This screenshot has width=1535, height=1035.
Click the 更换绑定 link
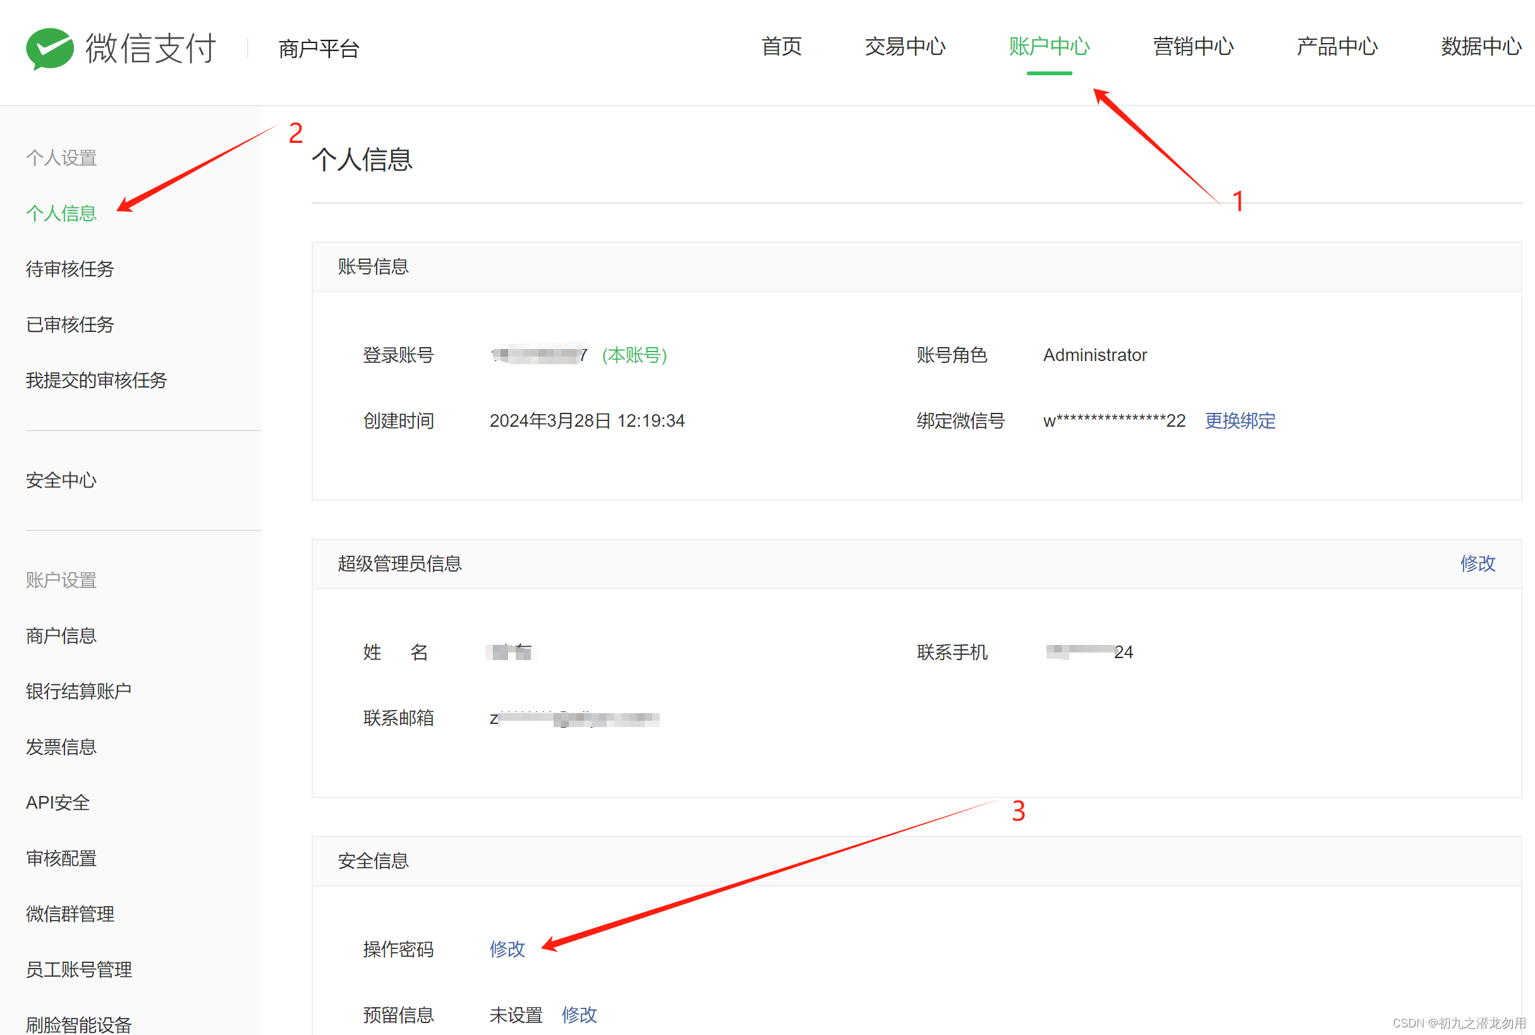[x=1239, y=421]
